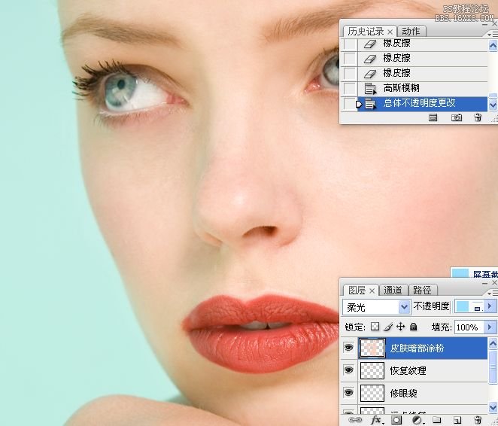Switch to the 通道 tab

[393, 291]
